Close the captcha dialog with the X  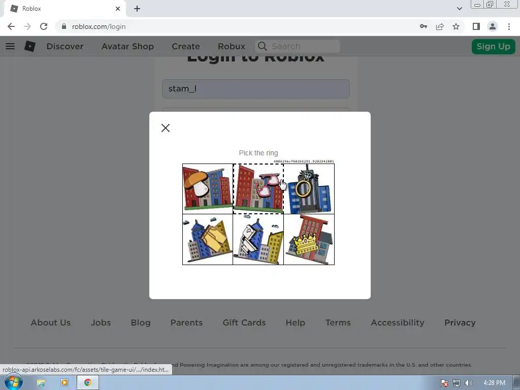click(x=166, y=128)
